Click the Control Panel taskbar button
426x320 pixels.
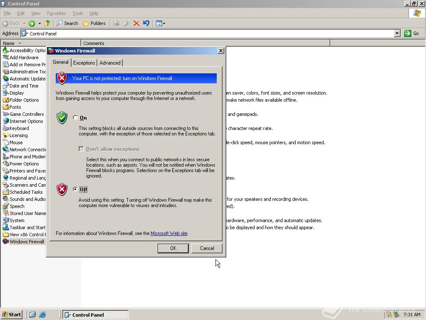[96, 315]
